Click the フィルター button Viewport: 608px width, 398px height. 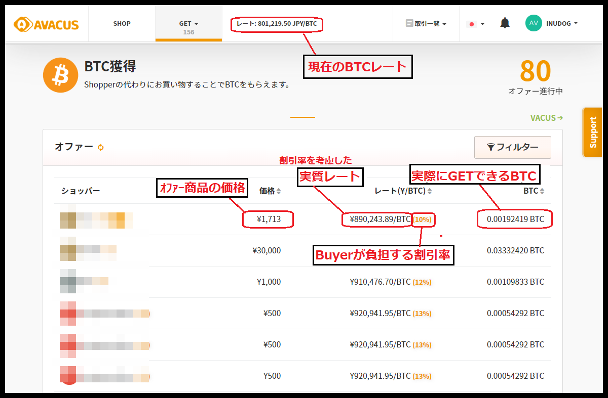pyautogui.click(x=512, y=147)
